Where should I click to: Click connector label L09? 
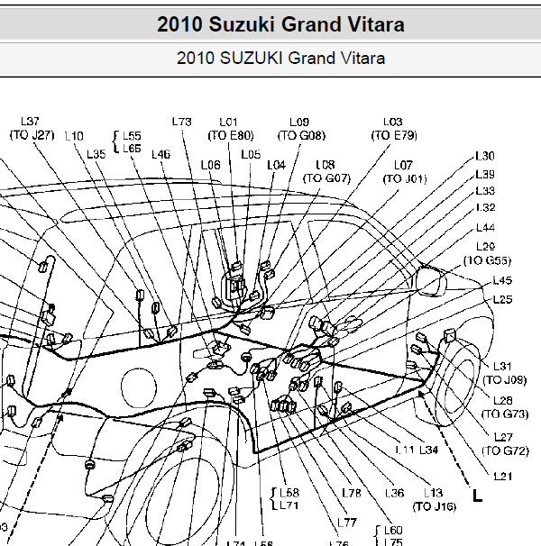299,122
